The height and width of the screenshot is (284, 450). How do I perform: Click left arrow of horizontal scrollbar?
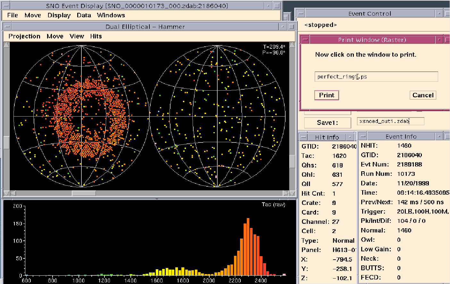click(13, 193)
